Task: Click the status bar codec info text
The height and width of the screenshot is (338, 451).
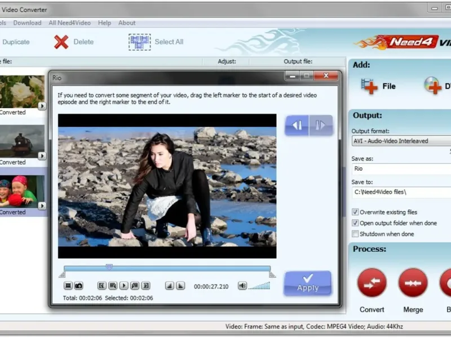Action: click(x=314, y=327)
